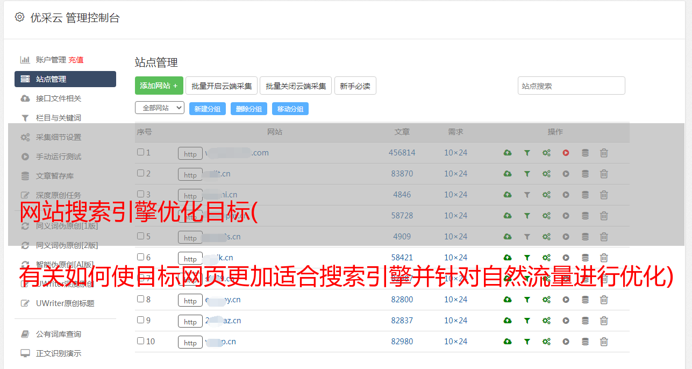Open 栏目与关键词 in the sidebar
692x369 pixels.
point(59,118)
